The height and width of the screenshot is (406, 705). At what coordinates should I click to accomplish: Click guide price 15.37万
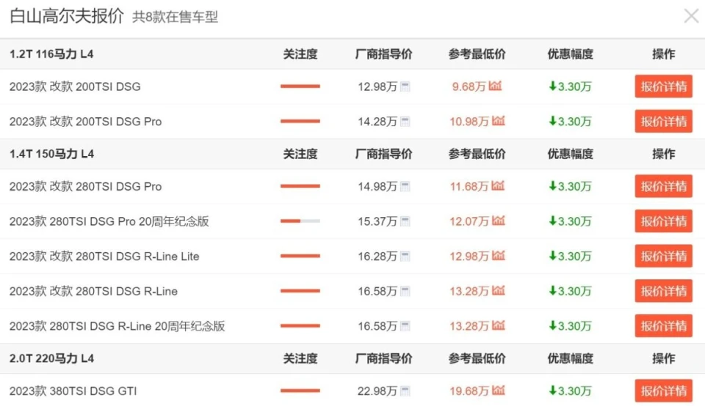pos(377,221)
